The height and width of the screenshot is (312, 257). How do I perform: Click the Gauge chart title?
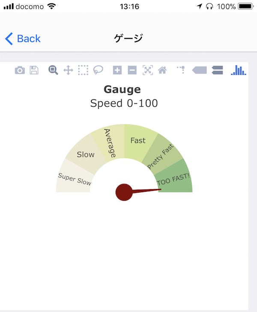(x=122, y=89)
